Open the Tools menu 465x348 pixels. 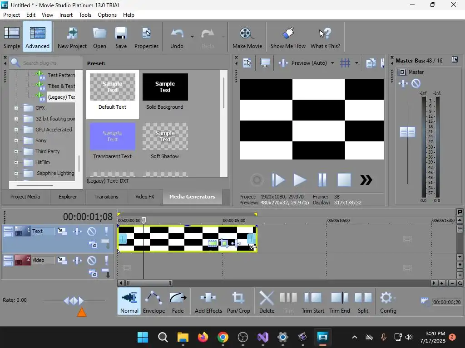85,15
